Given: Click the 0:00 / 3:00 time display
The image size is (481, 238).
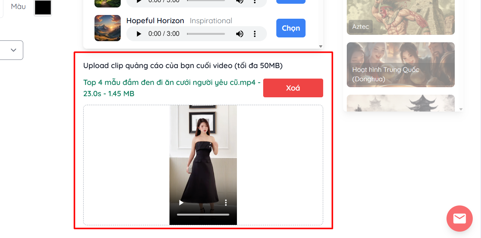Looking at the screenshot, I should coord(164,34).
